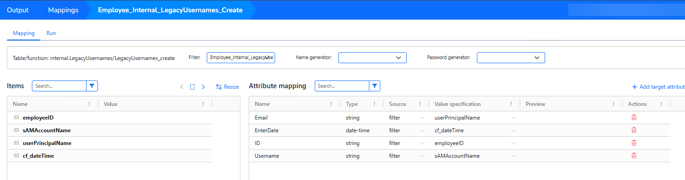Expand value specification dropdown for cf_dateTime row

coord(514,130)
